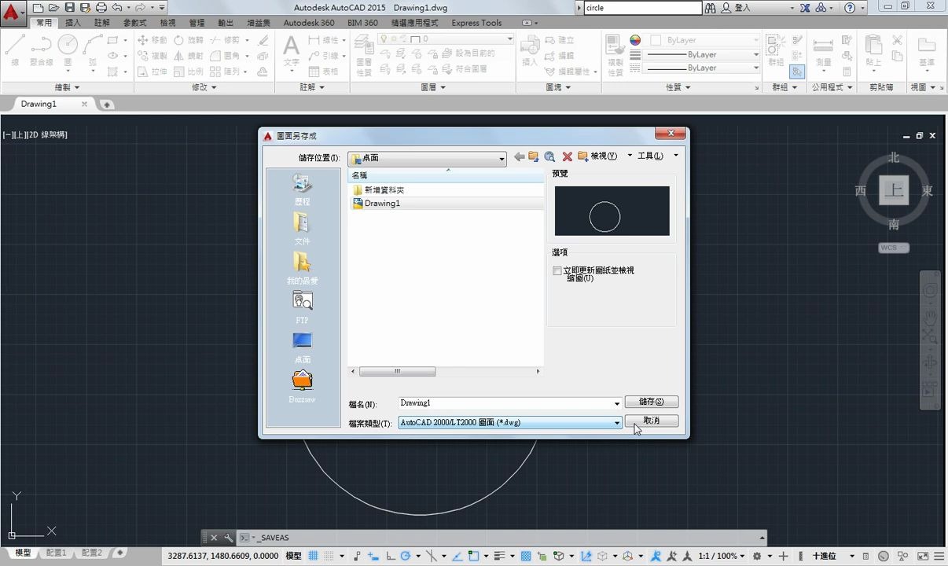The width and height of the screenshot is (948, 566).
Task: Click the 取消 cancel button
Action: pyautogui.click(x=651, y=421)
